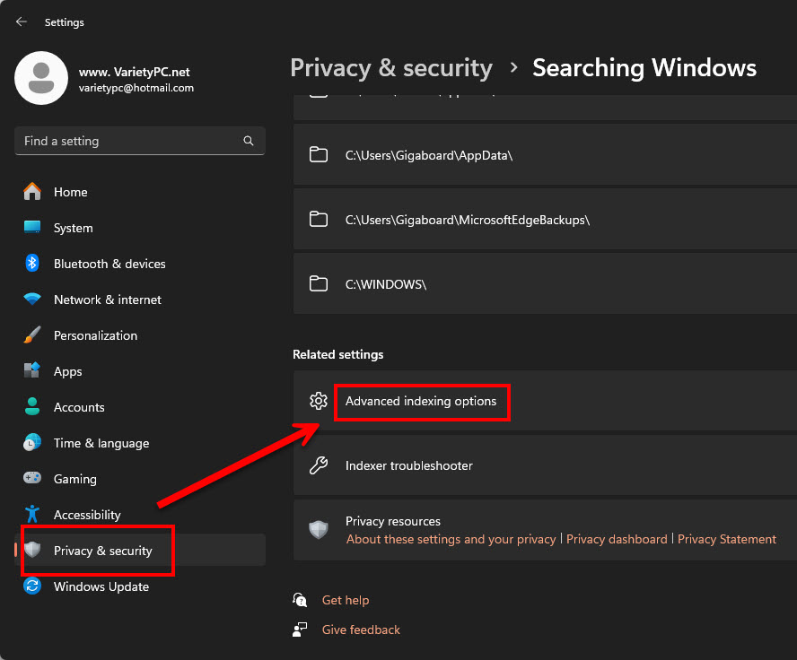Click the Home house icon

coord(32,191)
